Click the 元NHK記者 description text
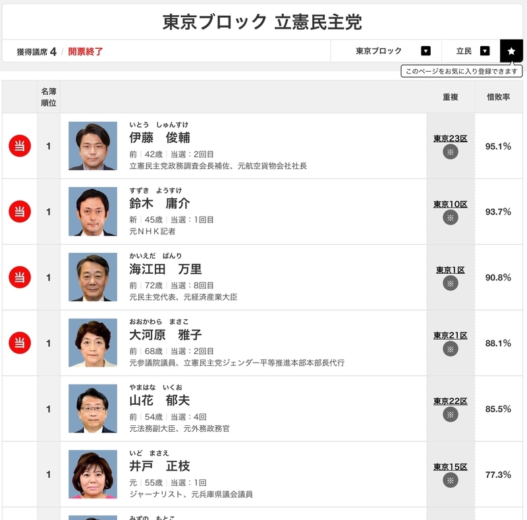 point(152,231)
